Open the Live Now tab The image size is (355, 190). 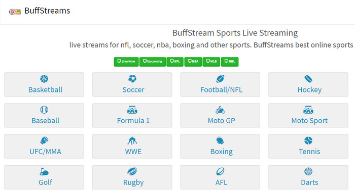[126, 62]
